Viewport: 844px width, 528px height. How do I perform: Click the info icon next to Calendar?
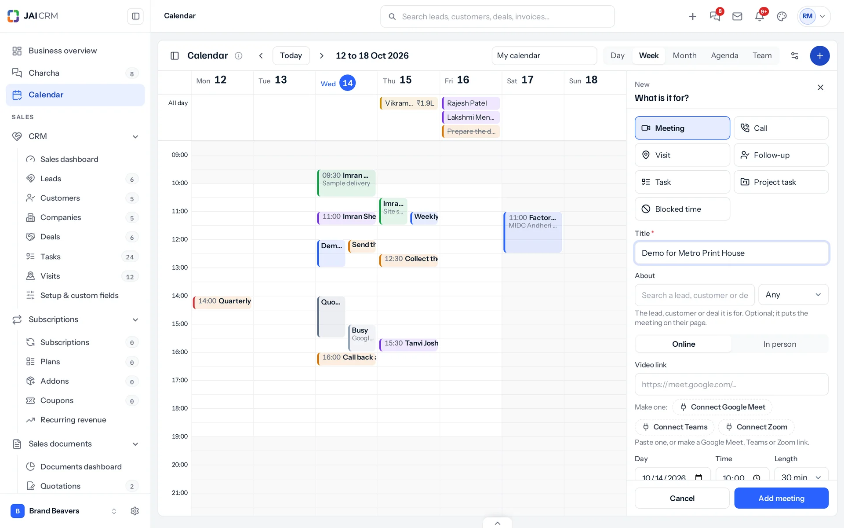[x=239, y=56]
